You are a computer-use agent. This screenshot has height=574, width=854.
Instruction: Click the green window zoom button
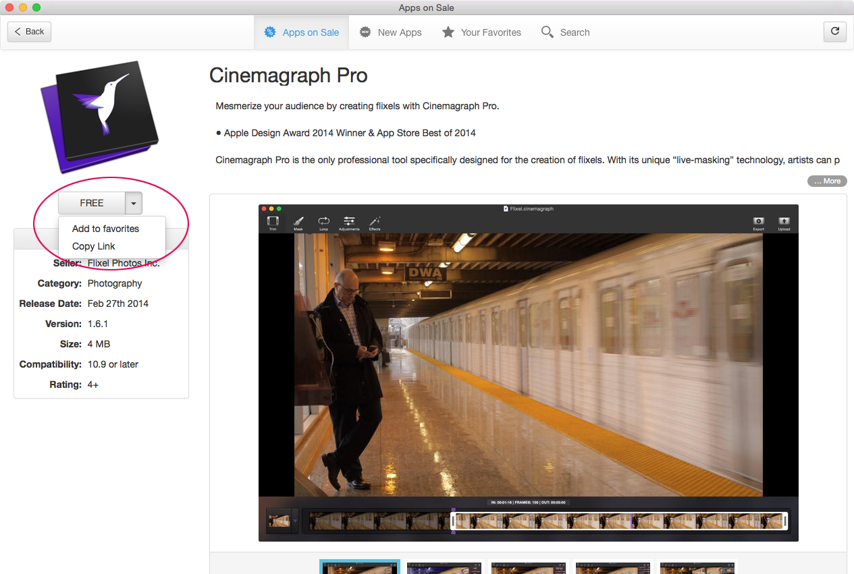(x=36, y=7)
